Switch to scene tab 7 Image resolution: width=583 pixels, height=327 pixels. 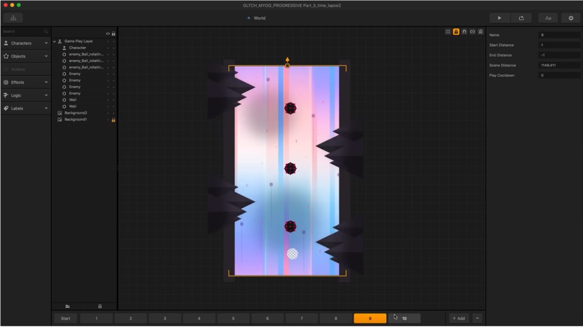[301, 318]
